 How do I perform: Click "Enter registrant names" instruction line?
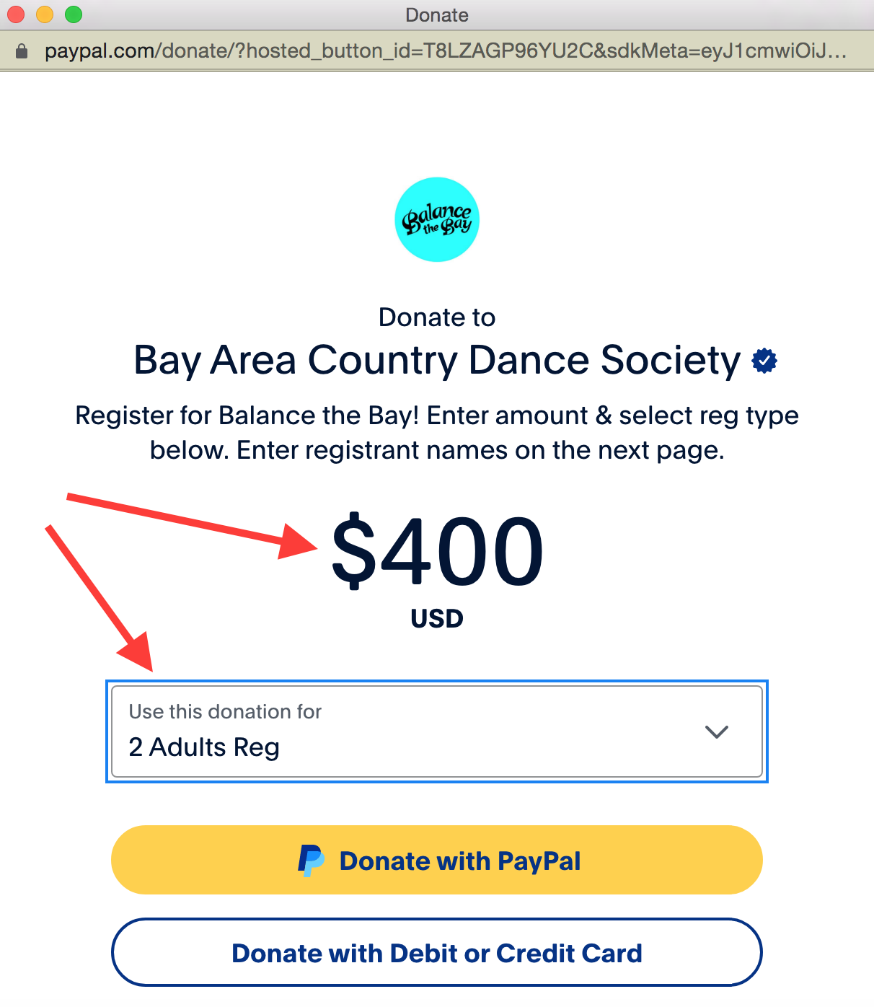click(x=437, y=451)
